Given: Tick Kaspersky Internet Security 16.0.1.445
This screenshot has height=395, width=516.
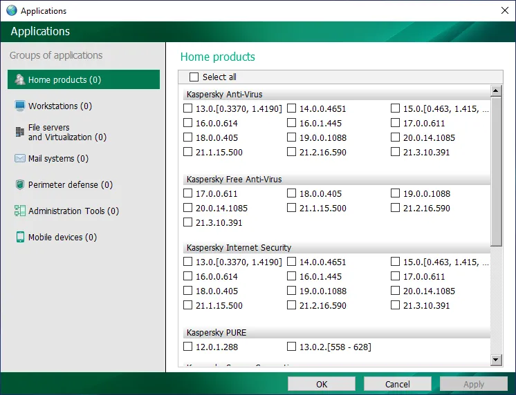Looking at the screenshot, I should pyautogui.click(x=291, y=276).
